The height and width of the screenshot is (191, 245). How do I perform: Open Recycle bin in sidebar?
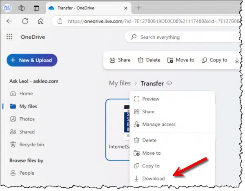tap(31, 145)
